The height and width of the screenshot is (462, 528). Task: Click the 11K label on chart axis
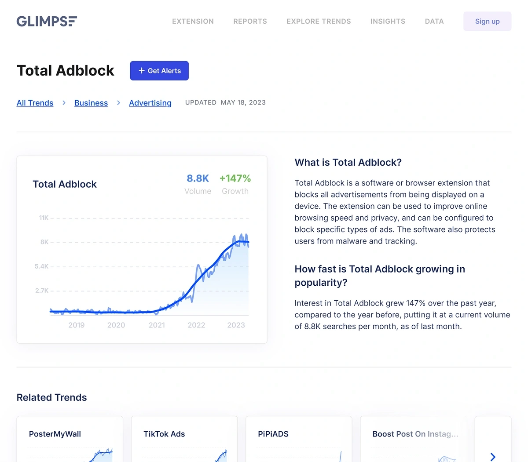pos(44,218)
